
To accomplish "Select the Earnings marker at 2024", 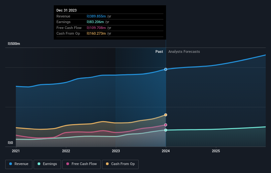I will coord(166,130).
